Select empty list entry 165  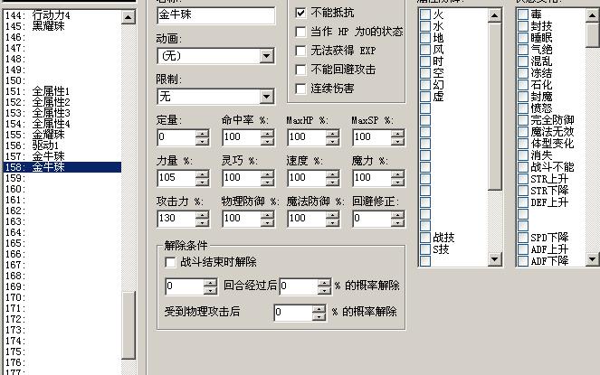(x=62, y=243)
